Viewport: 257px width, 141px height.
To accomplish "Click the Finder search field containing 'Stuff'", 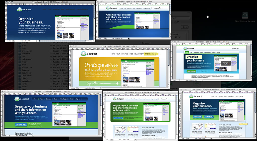I will tap(181, 18).
